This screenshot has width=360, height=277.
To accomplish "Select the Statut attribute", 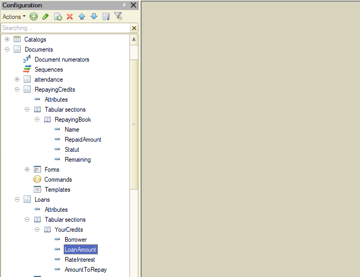I will coord(72,150).
